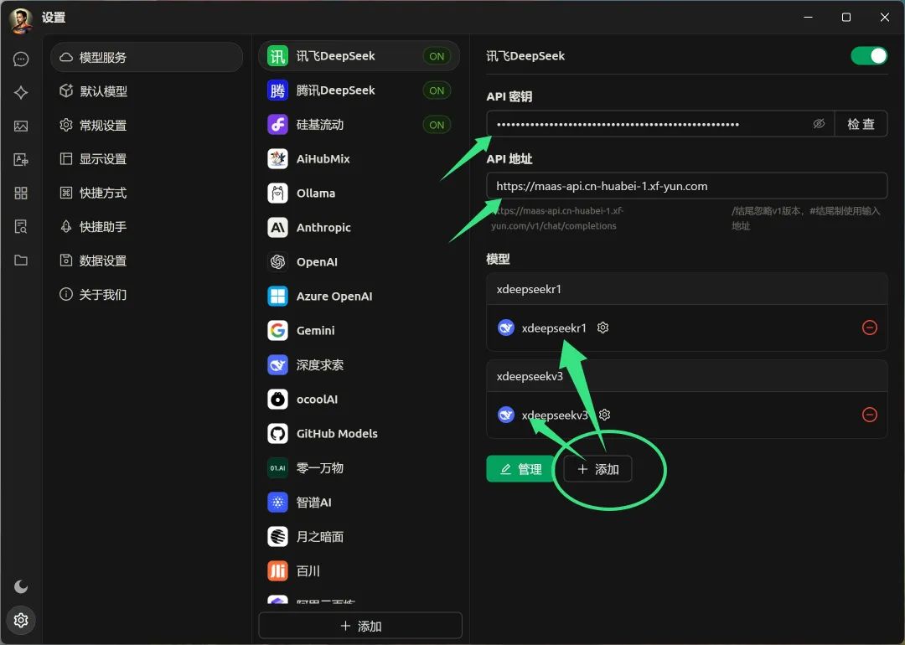The image size is (905, 645).
Task: Open the chat assistant sidebar icon
Action: 21,59
